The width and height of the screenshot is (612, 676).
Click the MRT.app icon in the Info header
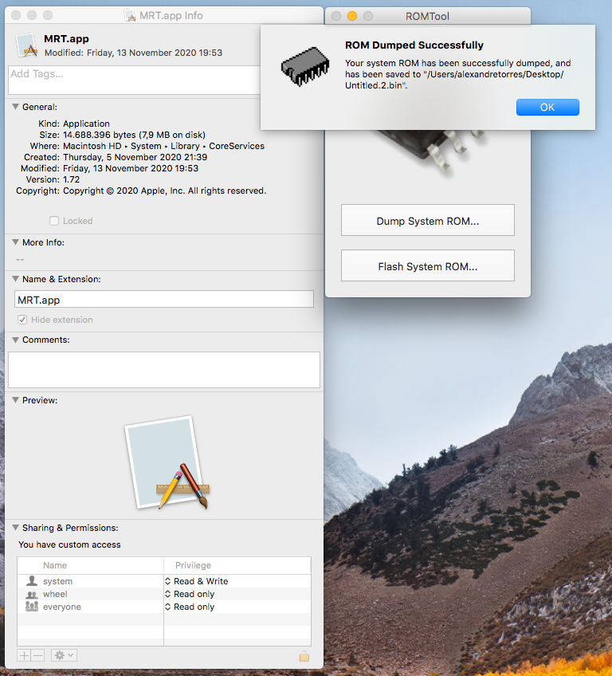point(26,45)
